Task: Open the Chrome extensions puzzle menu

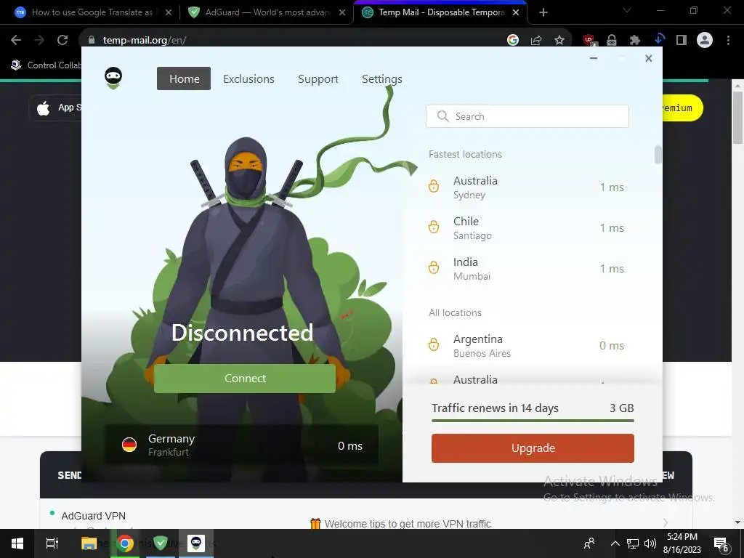Action: pyautogui.click(x=635, y=41)
